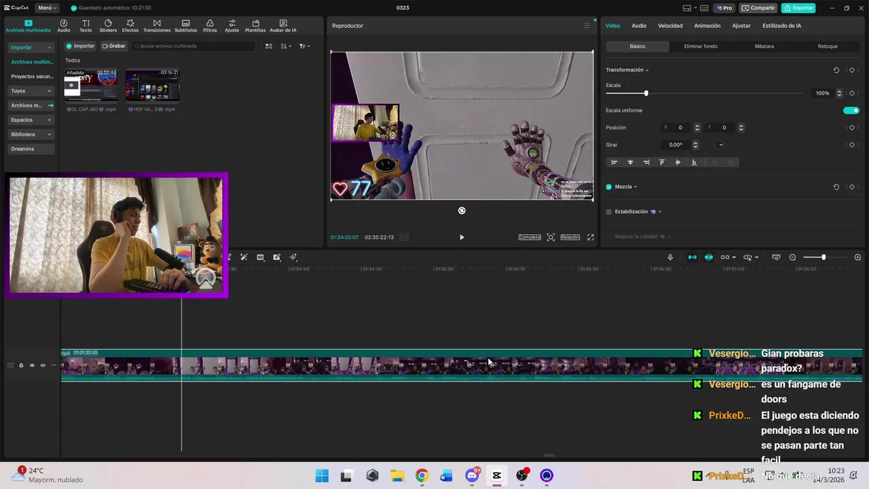Collapse the Transformación section
The height and width of the screenshot is (489, 869).
647,70
